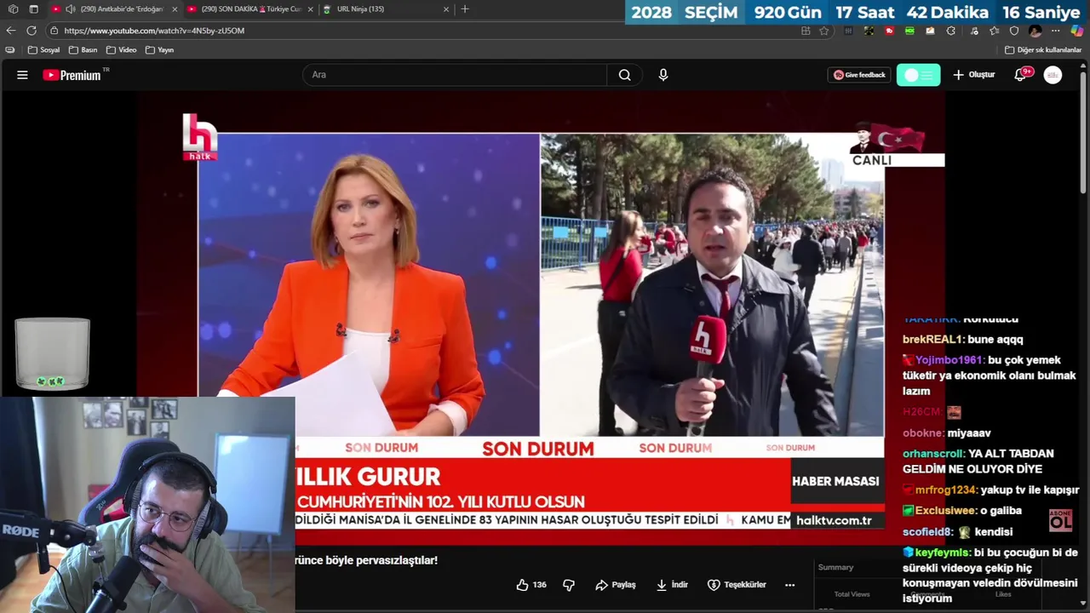The height and width of the screenshot is (613, 1090).
Task: Open the media control music icon
Action: pyautogui.click(x=972, y=31)
